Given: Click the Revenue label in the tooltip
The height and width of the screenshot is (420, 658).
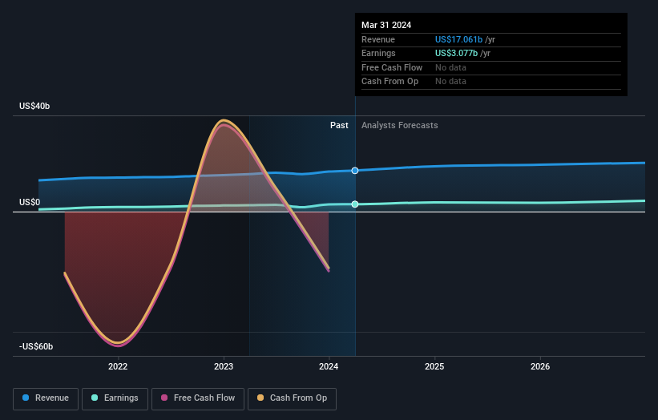Looking at the screenshot, I should coord(378,39).
